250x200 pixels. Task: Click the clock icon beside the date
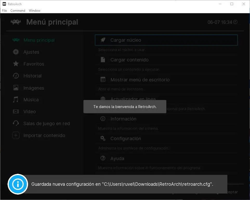235,22
